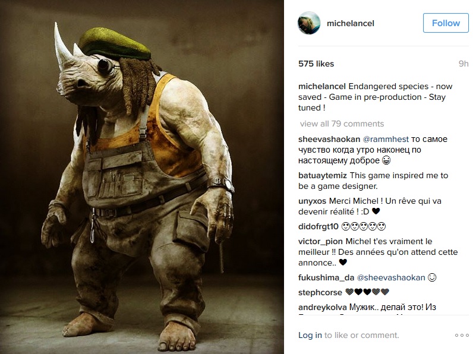
Task: Visit commenter sheevashaokan's profile
Action: click(x=329, y=139)
